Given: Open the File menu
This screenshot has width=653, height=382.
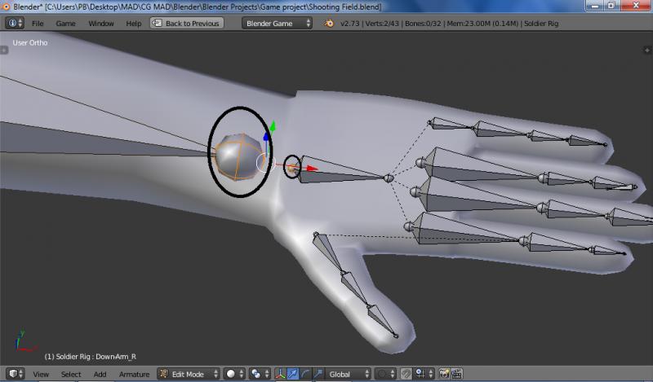Looking at the screenshot, I should coord(38,24).
